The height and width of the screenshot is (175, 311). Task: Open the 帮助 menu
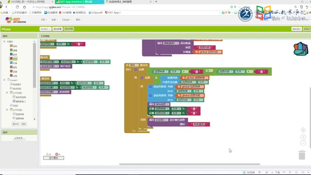coord(79,20)
